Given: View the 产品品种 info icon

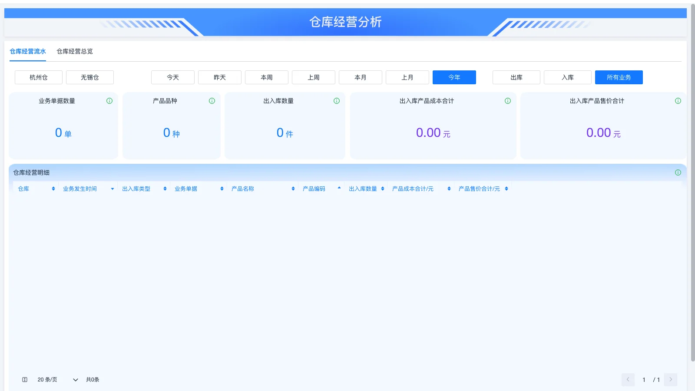Looking at the screenshot, I should [212, 101].
